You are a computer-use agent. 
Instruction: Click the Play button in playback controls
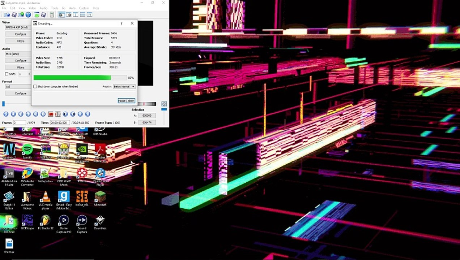coord(6,114)
